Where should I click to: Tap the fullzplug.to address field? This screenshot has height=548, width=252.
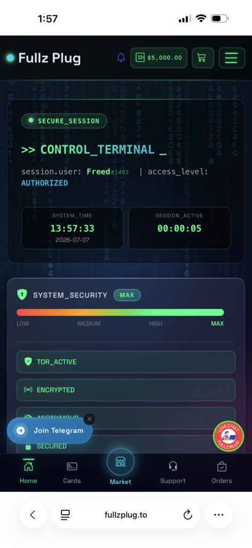tap(126, 514)
